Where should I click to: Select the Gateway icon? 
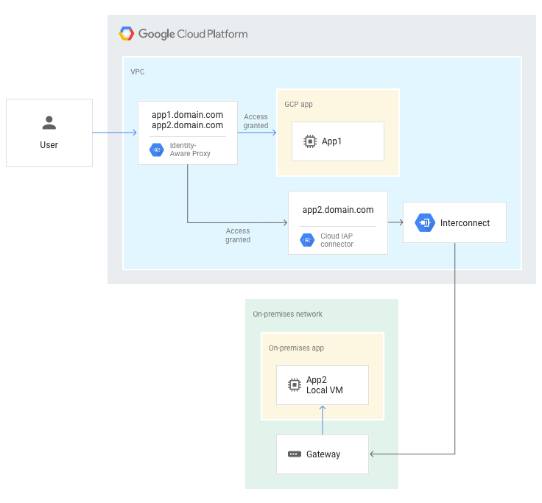pyautogui.click(x=294, y=454)
